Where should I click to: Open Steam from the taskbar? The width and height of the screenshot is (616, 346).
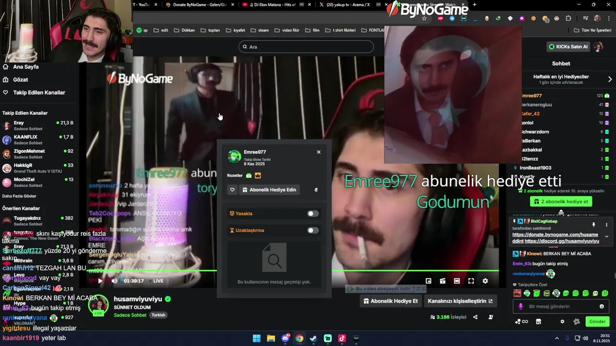click(313, 338)
